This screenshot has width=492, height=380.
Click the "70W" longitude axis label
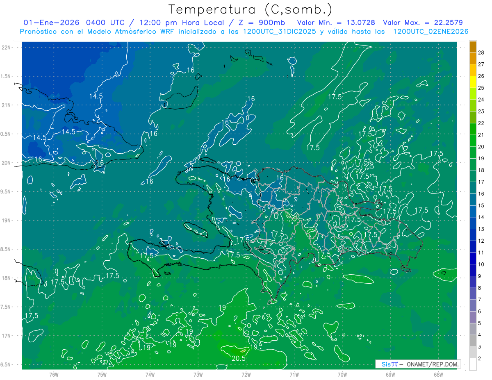pos(342,374)
